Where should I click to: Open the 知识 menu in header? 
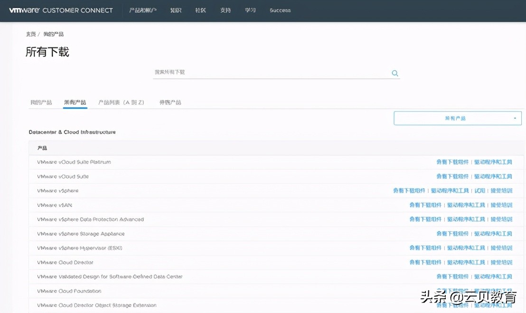tap(176, 10)
